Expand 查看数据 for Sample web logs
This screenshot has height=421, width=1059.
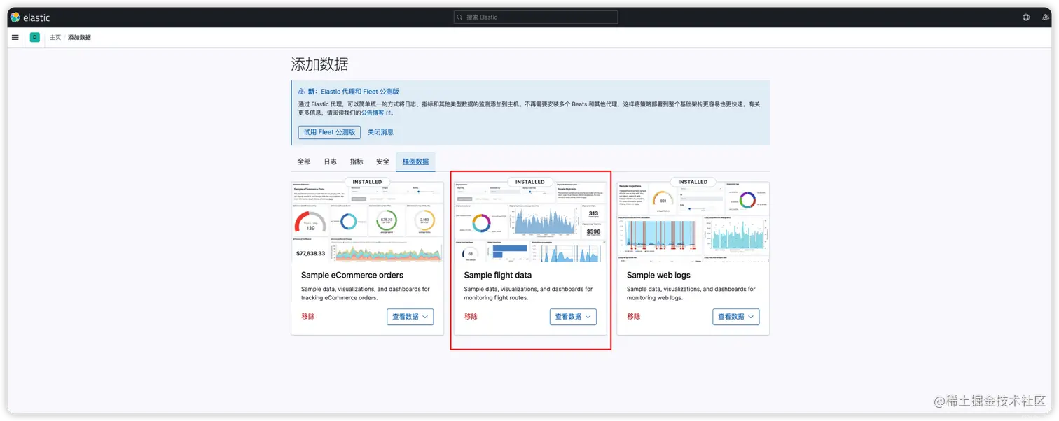tap(736, 317)
